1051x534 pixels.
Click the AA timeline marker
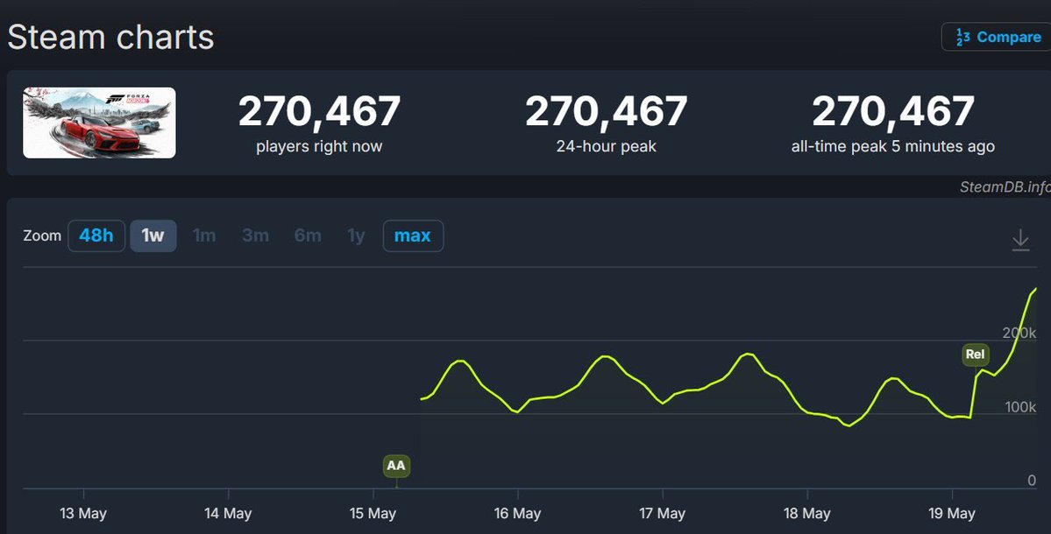pyautogui.click(x=396, y=466)
